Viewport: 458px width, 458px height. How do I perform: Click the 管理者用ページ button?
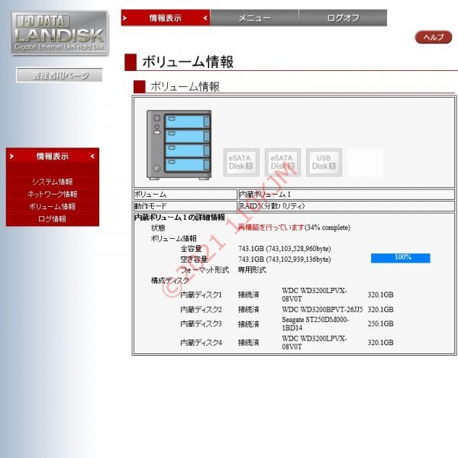60,76
